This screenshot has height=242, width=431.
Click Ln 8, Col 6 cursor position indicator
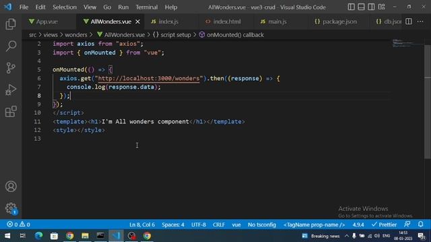point(142,225)
